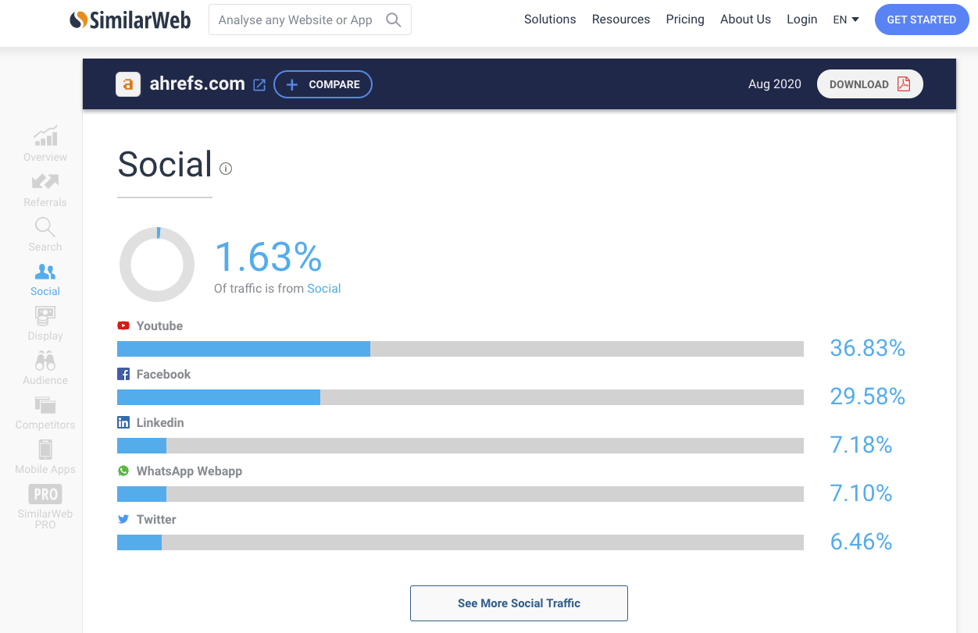978x633 pixels.
Task: Click the SimilarWeb PRO badge icon
Action: 45,494
